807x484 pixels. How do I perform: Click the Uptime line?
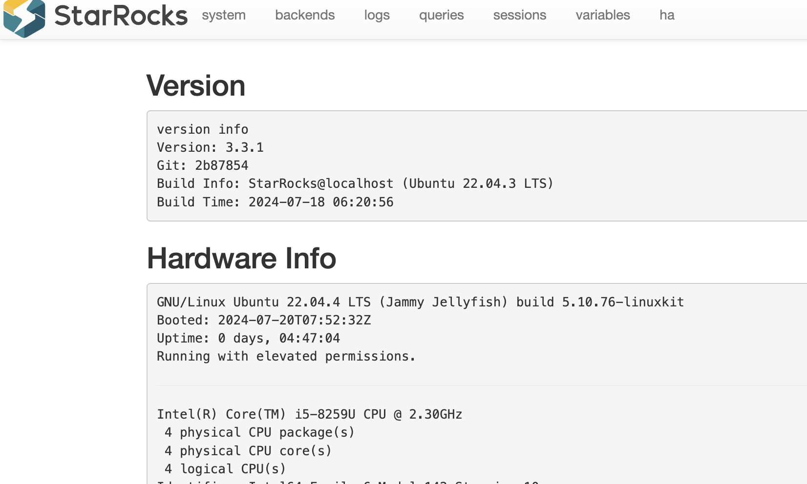click(248, 338)
